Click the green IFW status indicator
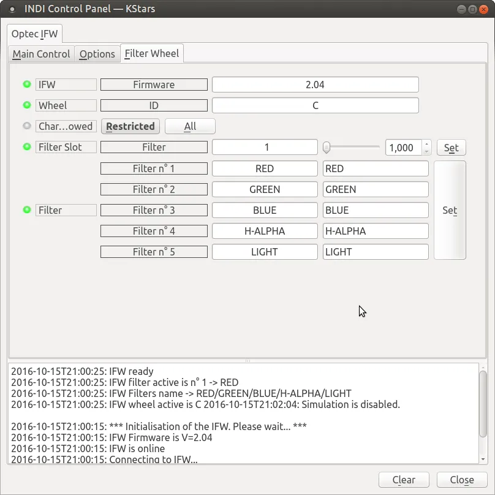Screen dimensions: 495x495 pyautogui.click(x=27, y=85)
